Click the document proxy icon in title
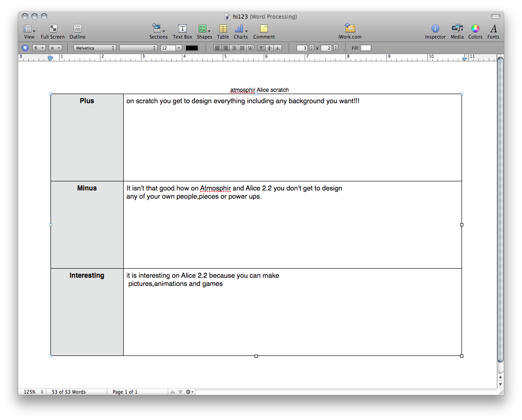 click(x=227, y=16)
